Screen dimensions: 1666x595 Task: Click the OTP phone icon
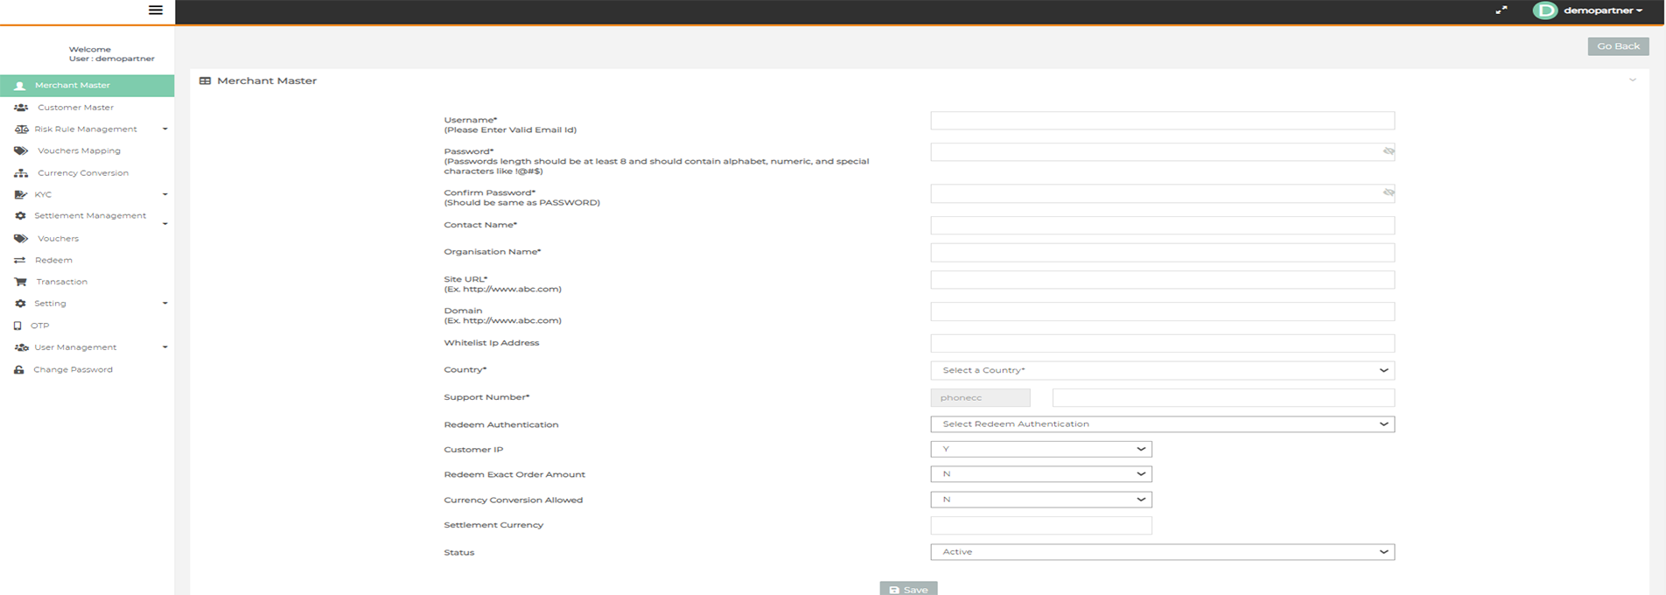17,325
